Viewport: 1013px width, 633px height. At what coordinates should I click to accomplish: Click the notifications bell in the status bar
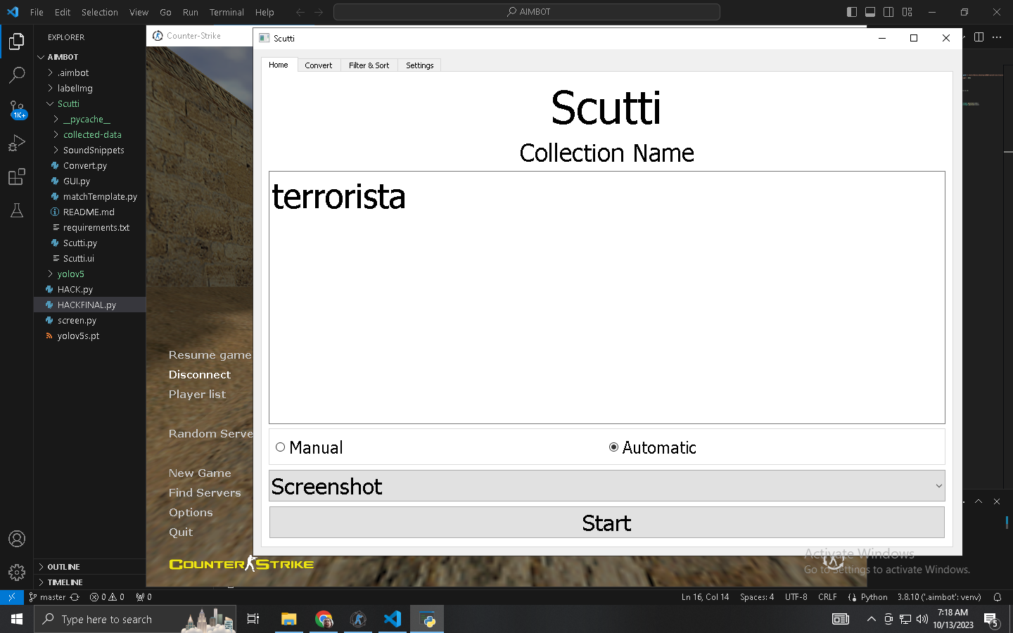(998, 597)
